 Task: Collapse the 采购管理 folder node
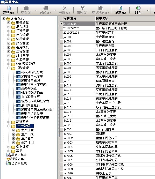click(x=9, y=68)
